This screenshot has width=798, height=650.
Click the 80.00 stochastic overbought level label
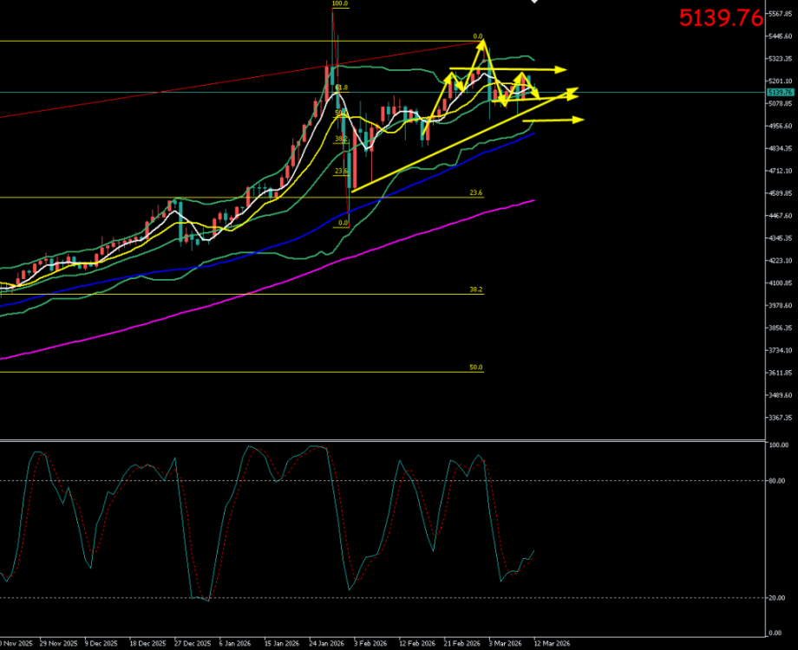(x=778, y=480)
